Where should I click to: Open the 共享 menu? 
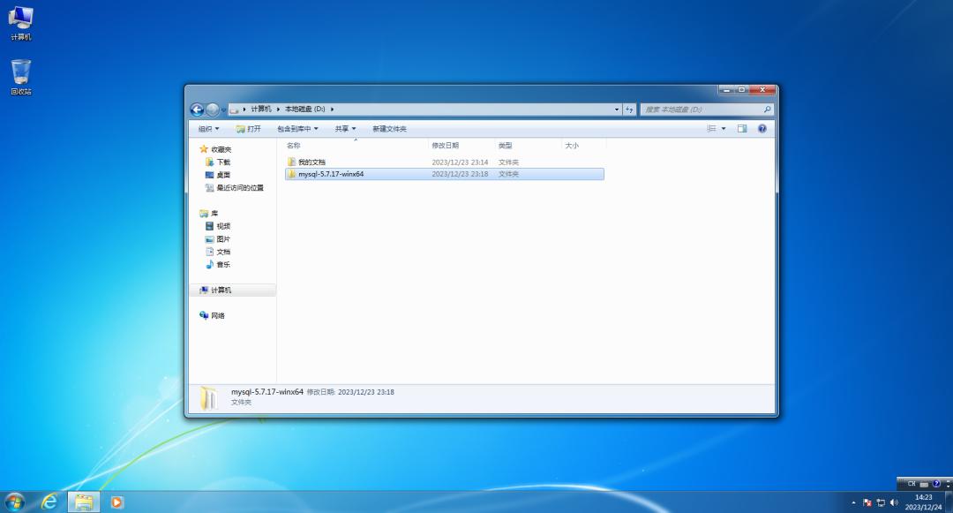[x=345, y=129]
